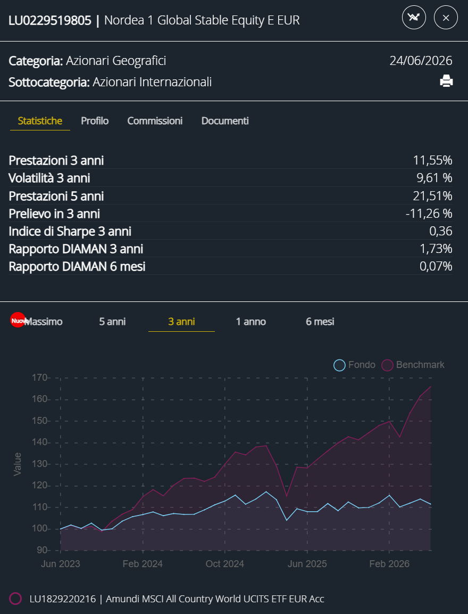Click the benchmark circle marker beside LU1829220216
The height and width of the screenshot is (614, 468).
(x=15, y=599)
